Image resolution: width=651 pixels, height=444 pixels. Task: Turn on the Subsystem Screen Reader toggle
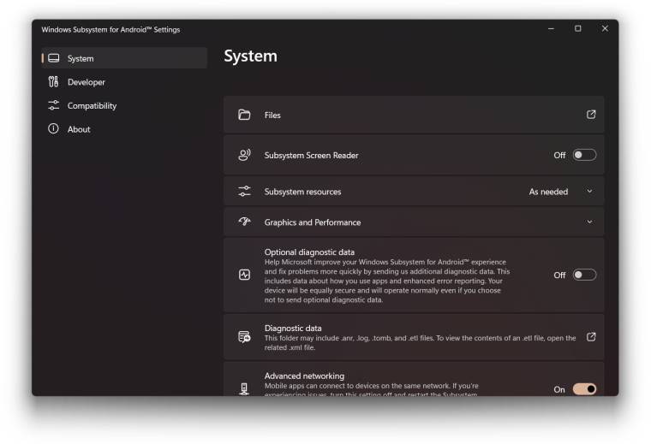[x=584, y=155]
